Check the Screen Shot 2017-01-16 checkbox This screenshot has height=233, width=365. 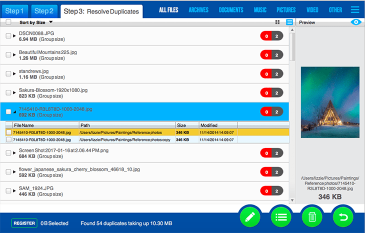click(x=8, y=153)
